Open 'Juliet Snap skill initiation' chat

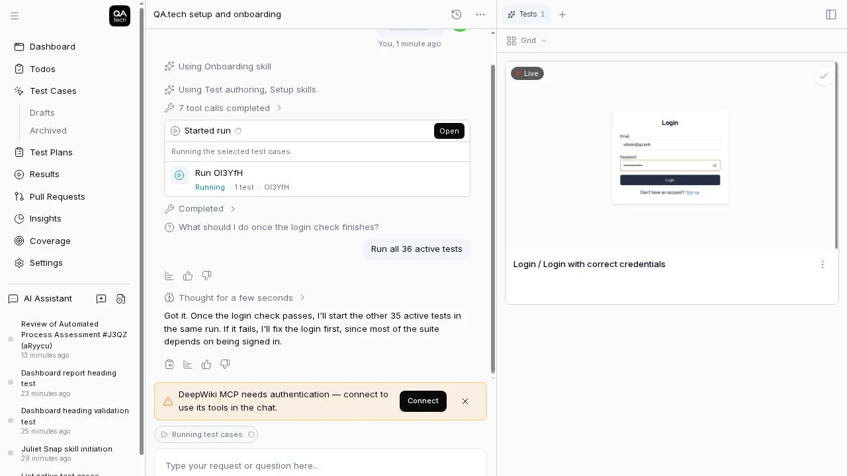(67, 454)
